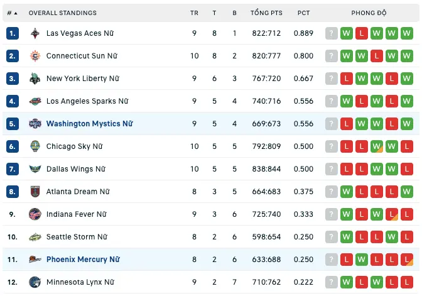Click the points total 598:654

[266, 237]
